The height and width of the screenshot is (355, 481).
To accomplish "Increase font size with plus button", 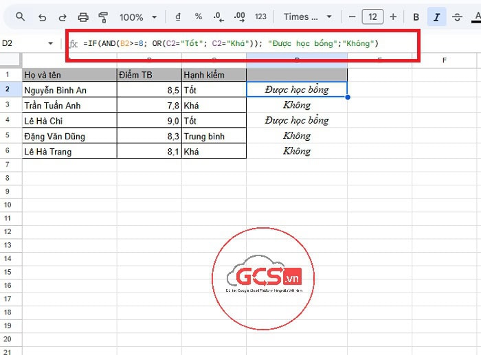I will coord(393,16).
